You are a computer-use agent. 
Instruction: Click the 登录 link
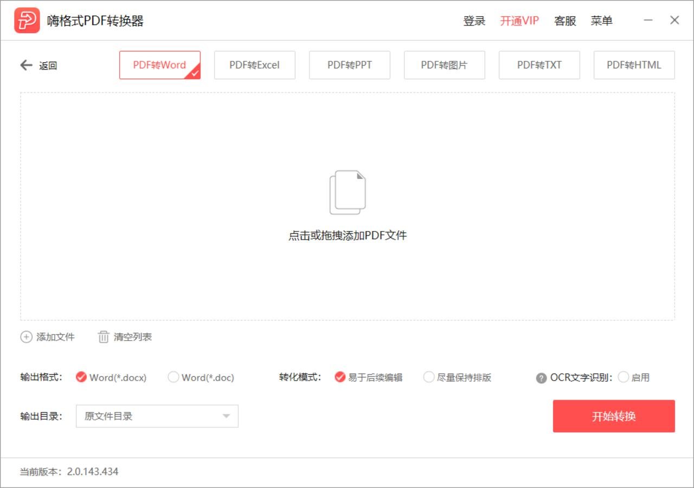(x=474, y=20)
